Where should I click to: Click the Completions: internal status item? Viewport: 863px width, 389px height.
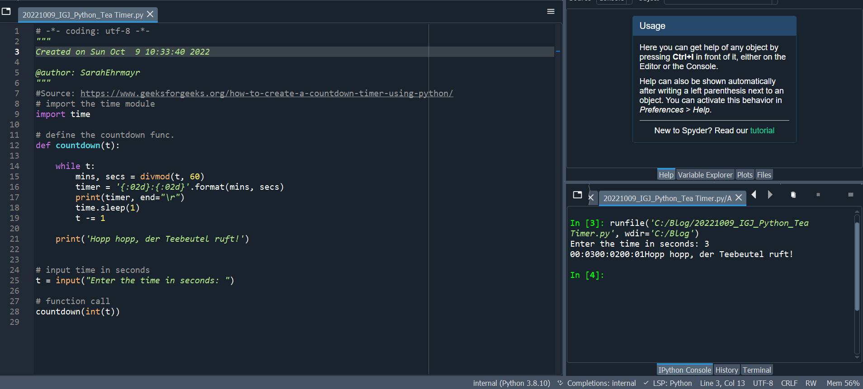pos(601,383)
